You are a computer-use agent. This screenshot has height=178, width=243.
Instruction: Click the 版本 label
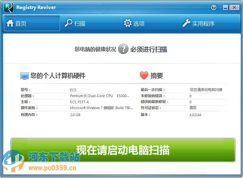pos(146,115)
